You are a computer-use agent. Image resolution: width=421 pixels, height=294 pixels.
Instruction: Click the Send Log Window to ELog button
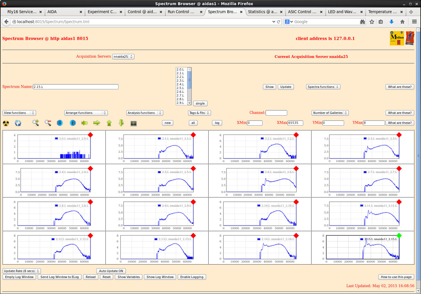(x=59, y=277)
